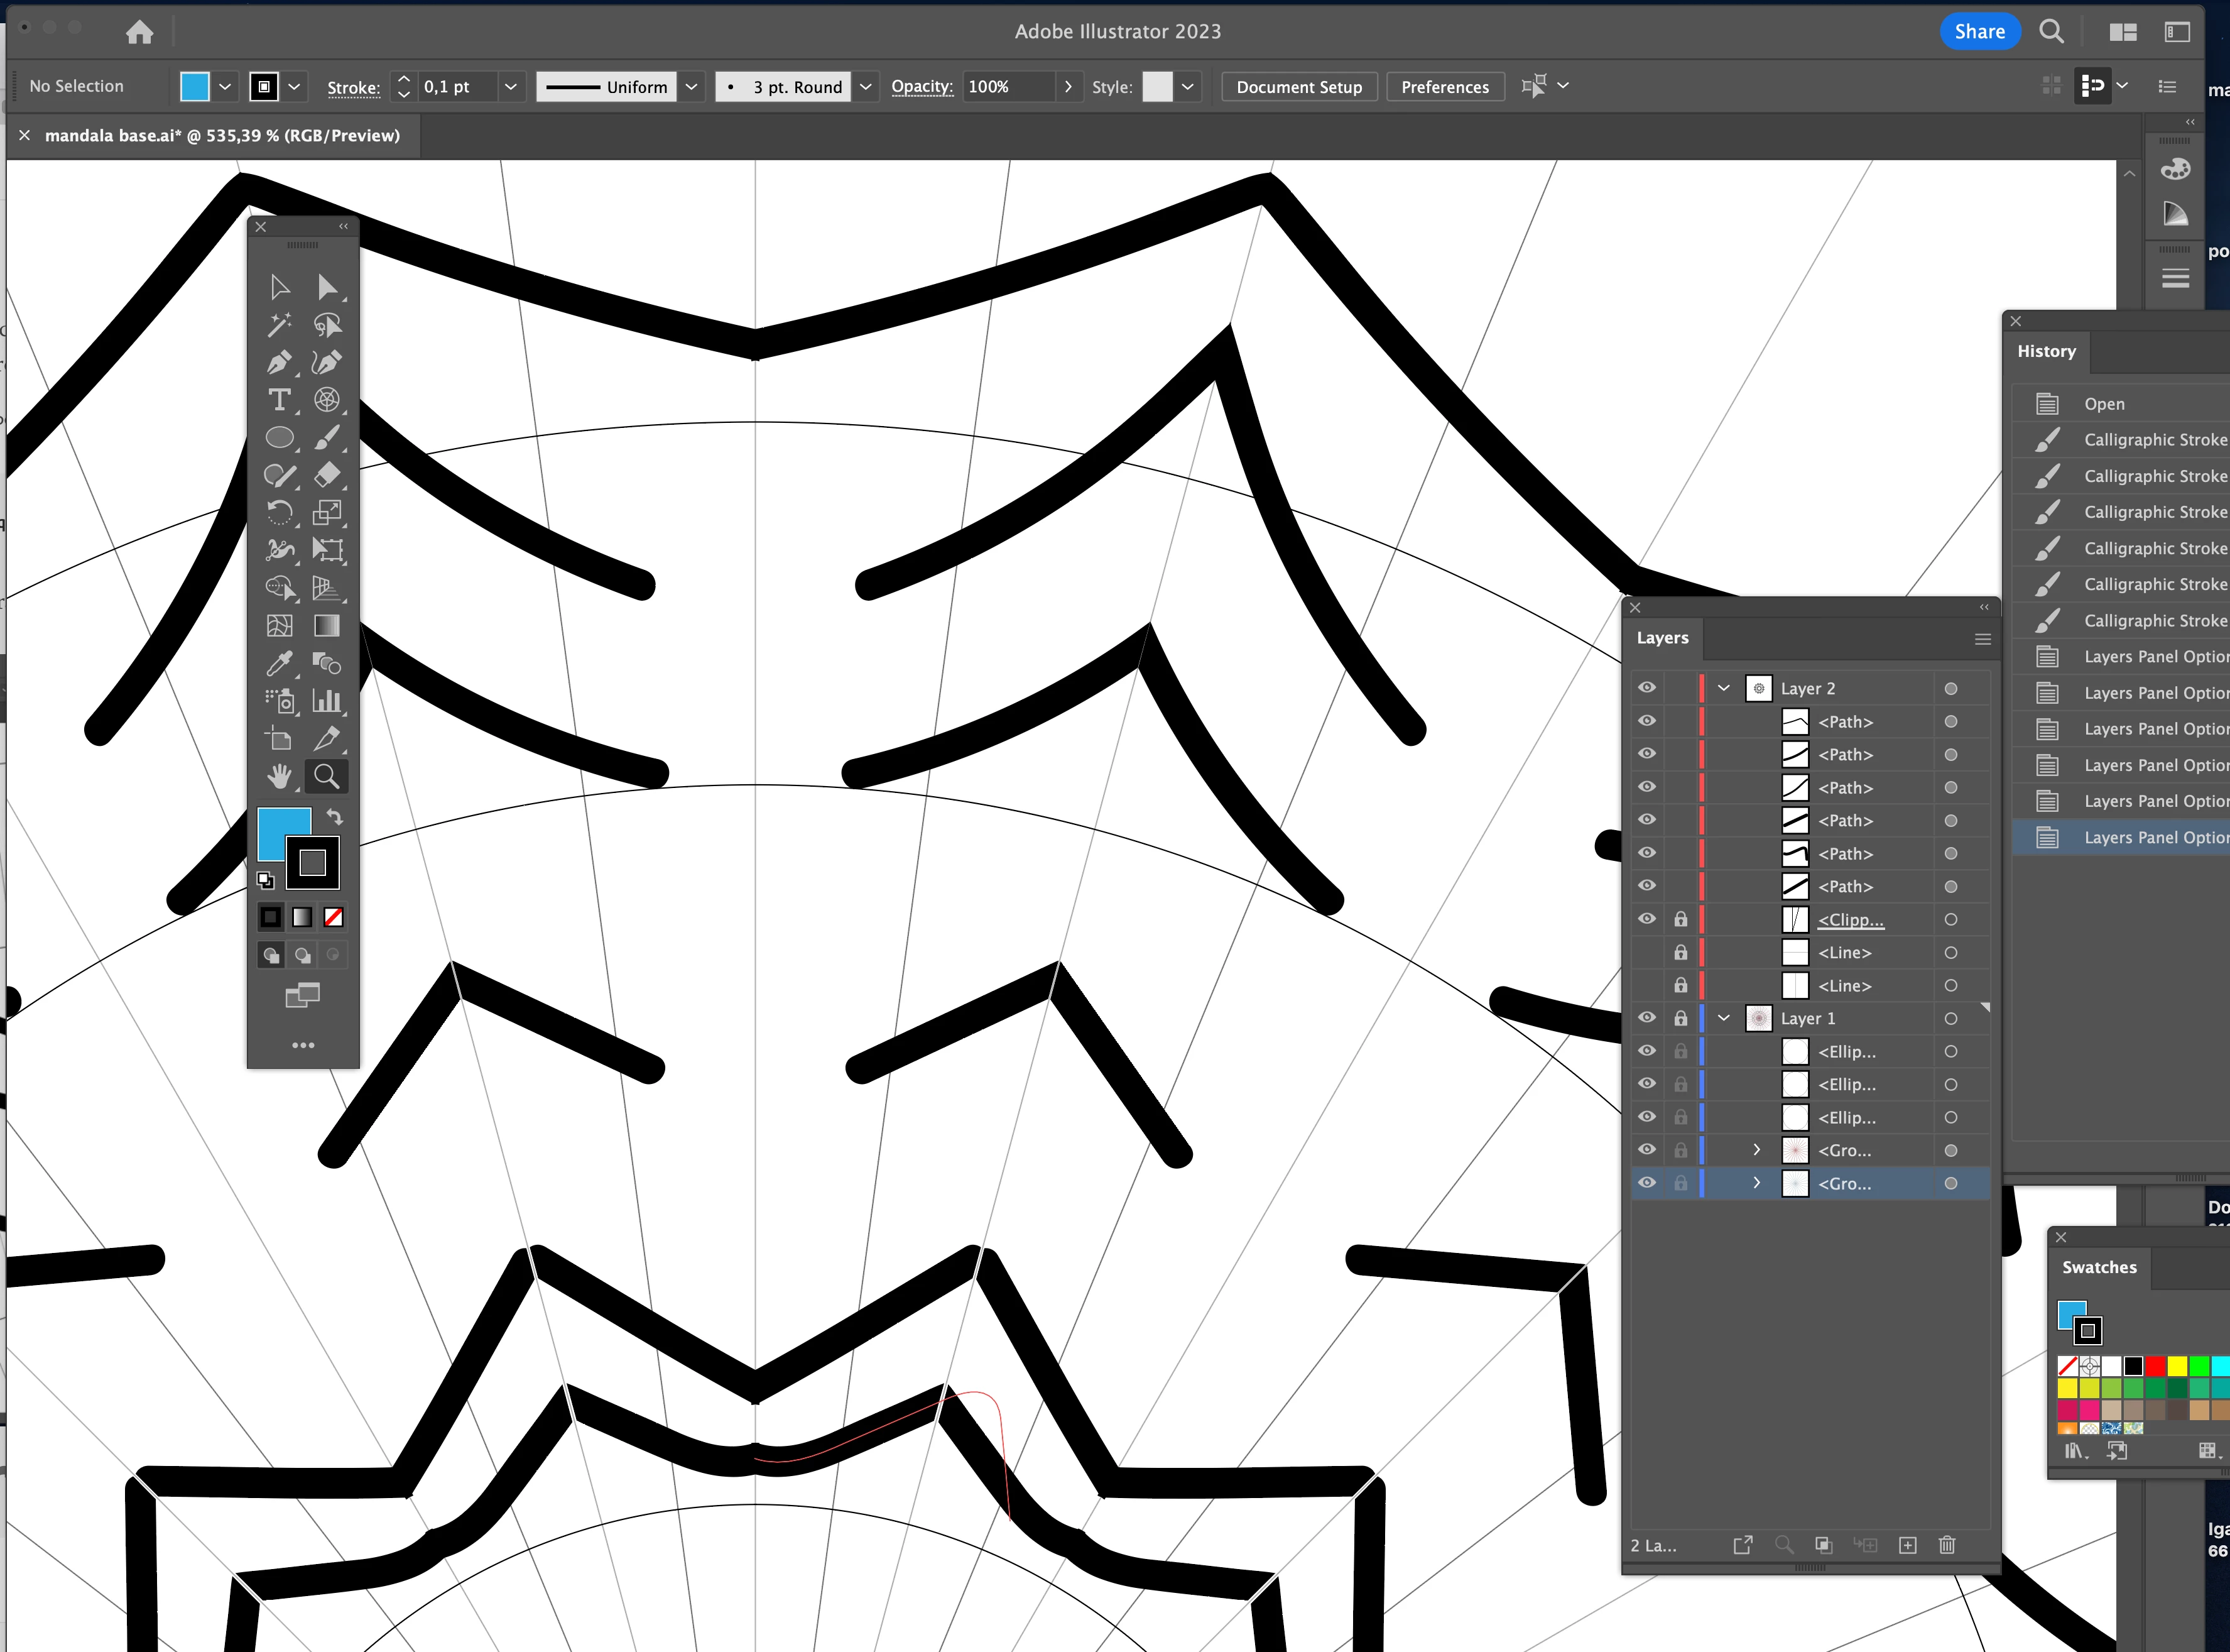Select the Eyedropper tool
The height and width of the screenshot is (1652, 2230).
[279, 663]
